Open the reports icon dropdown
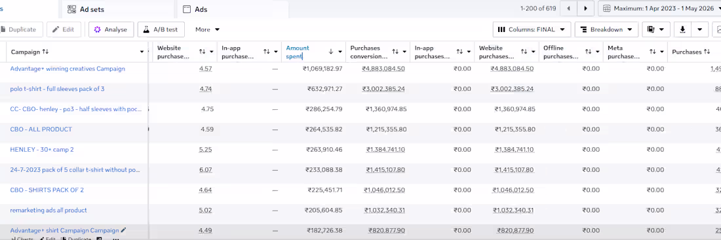The image size is (721, 240). [655, 29]
